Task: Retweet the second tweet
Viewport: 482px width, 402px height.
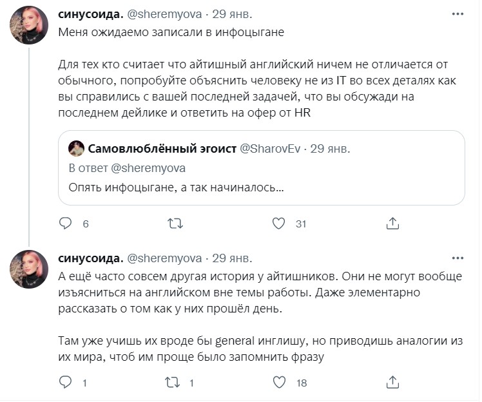Action: click(173, 383)
